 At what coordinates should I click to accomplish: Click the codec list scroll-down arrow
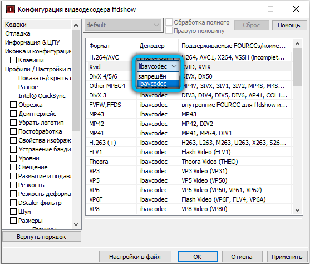297,209
